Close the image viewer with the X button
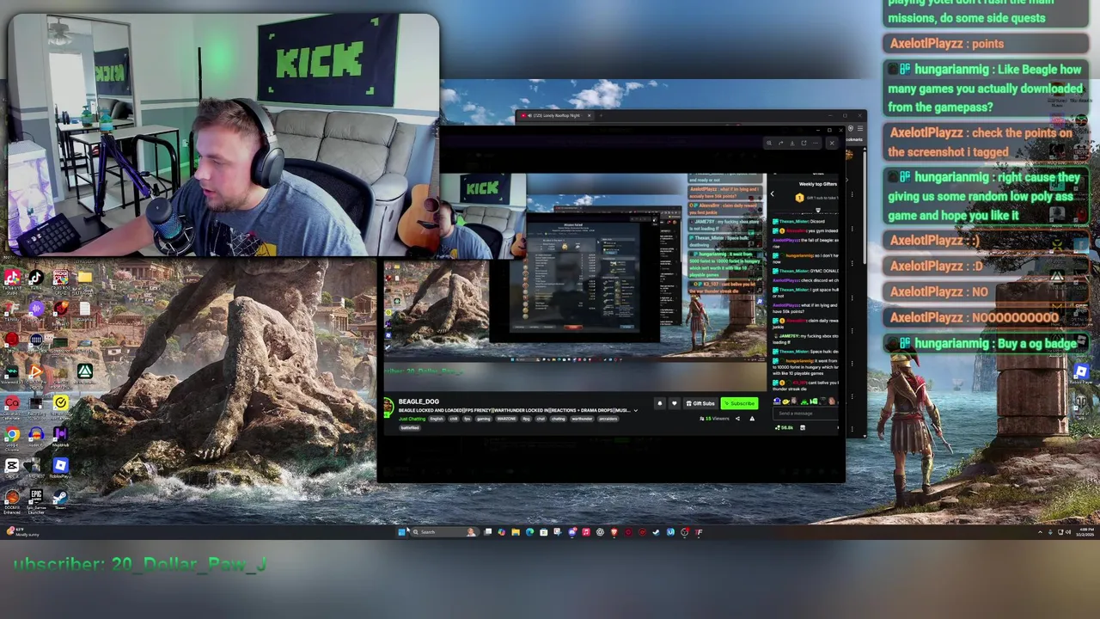Viewport: 1100px width, 619px height. tap(832, 143)
